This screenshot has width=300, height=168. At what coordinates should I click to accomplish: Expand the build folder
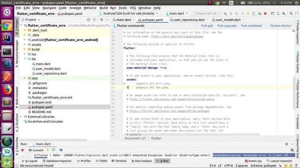[25, 49]
